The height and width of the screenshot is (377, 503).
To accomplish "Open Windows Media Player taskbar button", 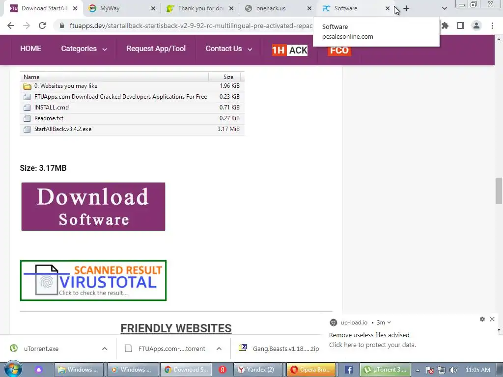I will pyautogui.click(x=133, y=370).
